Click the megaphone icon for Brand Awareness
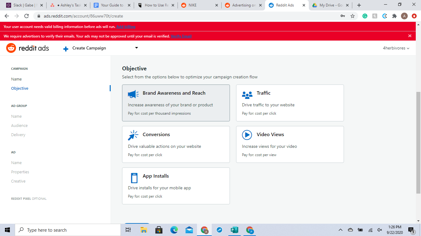 [x=133, y=94]
